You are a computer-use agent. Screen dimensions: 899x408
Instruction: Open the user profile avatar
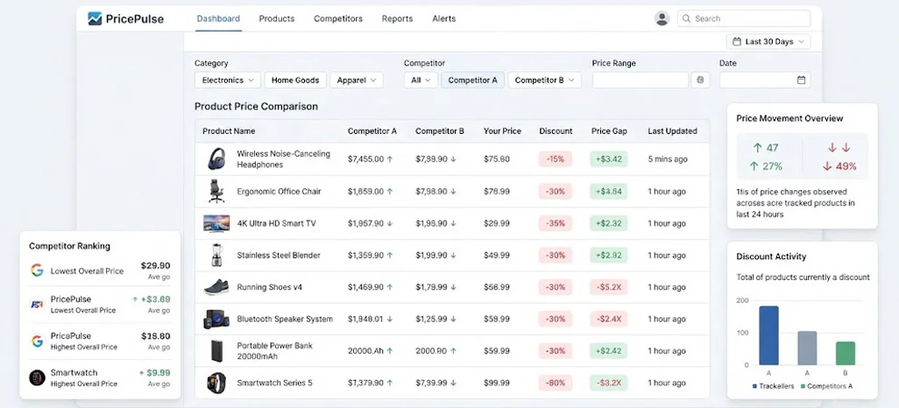[x=662, y=18]
